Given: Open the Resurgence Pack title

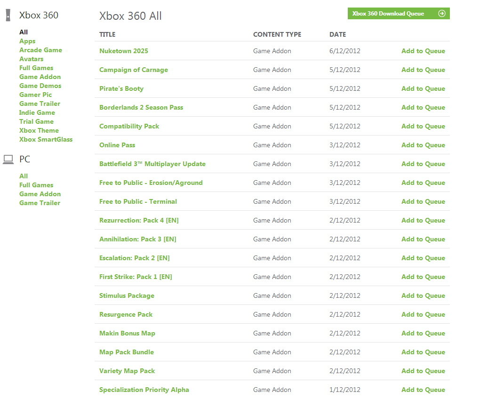Looking at the screenshot, I should click(x=126, y=314).
